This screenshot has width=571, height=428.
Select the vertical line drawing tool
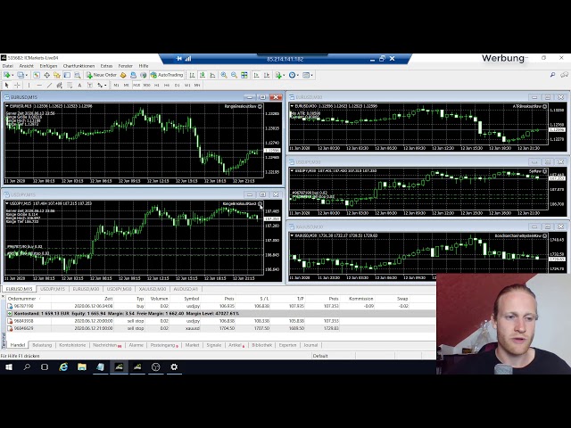point(29,85)
